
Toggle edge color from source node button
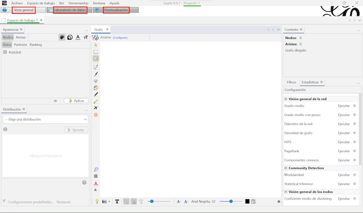(x=134, y=201)
